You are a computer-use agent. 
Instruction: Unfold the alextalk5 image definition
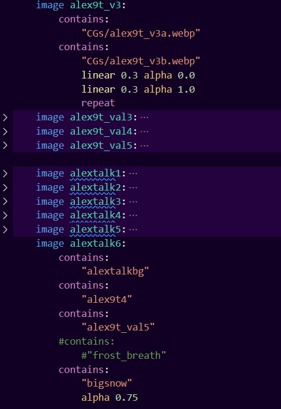click(5, 230)
